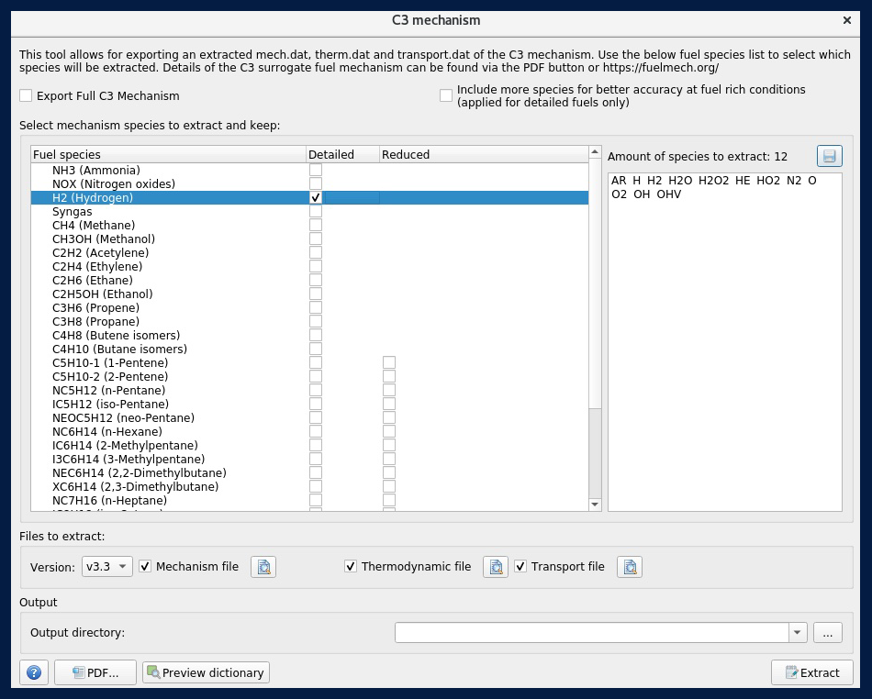The image size is (872, 699).
Task: Select the C4H10 (Butane isomers) row
Action: point(309,349)
